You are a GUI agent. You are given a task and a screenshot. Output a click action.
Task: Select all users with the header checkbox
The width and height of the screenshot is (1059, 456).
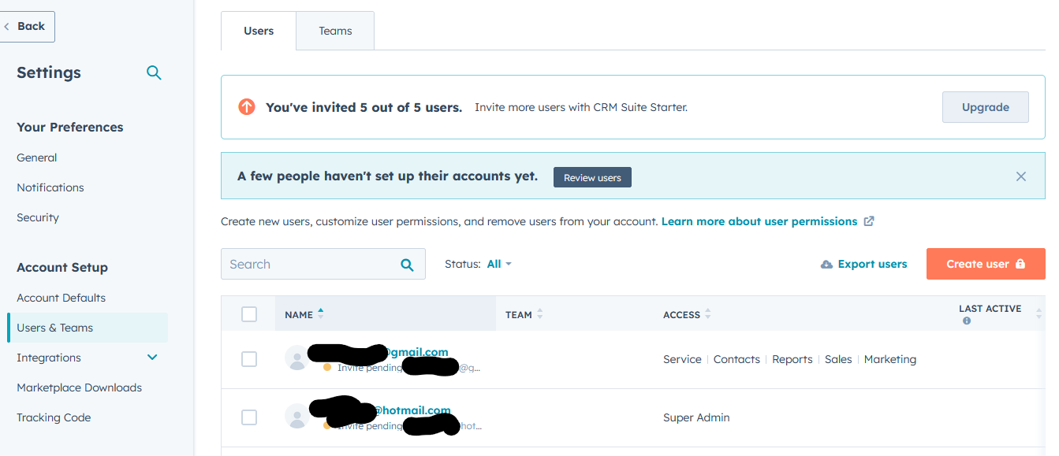[249, 313]
